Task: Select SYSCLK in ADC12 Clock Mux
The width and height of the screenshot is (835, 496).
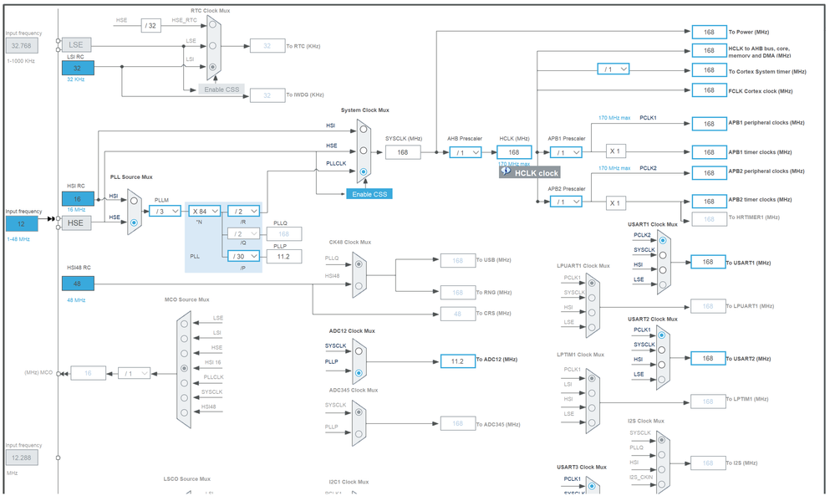Action: pyautogui.click(x=359, y=351)
